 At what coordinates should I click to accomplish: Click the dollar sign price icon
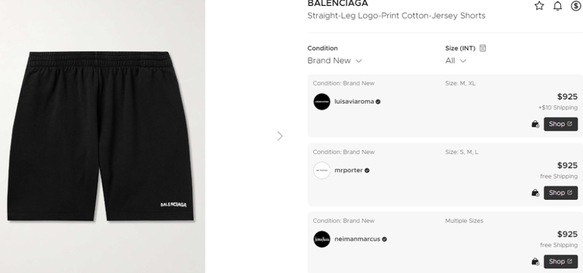575,5
